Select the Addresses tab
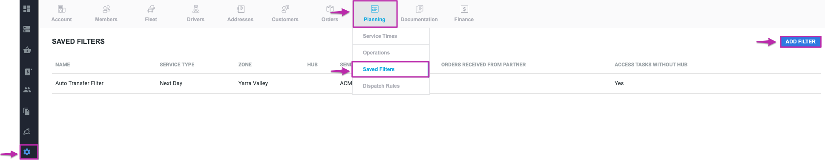The width and height of the screenshot is (825, 160). 240,14
